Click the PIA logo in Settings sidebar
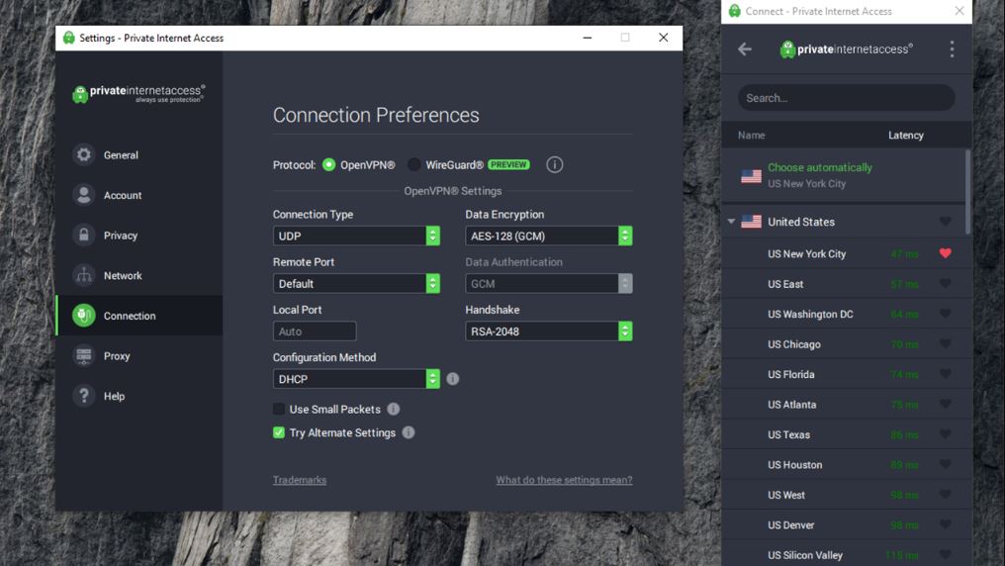 coord(139,94)
